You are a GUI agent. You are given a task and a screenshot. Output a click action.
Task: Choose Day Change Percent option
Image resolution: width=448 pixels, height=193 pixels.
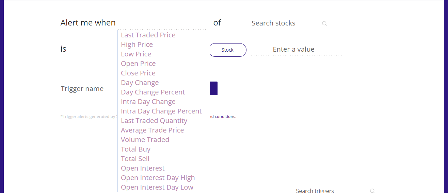(153, 92)
